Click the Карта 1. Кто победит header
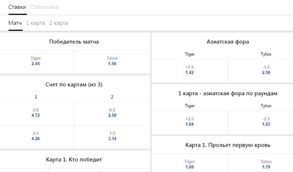Screen dimensions: 293x172 pos(74,160)
